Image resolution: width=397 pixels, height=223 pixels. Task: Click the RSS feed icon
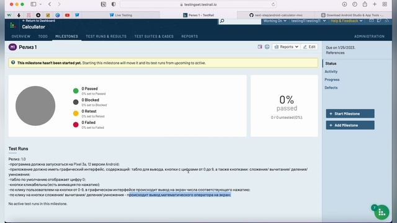(386, 20)
